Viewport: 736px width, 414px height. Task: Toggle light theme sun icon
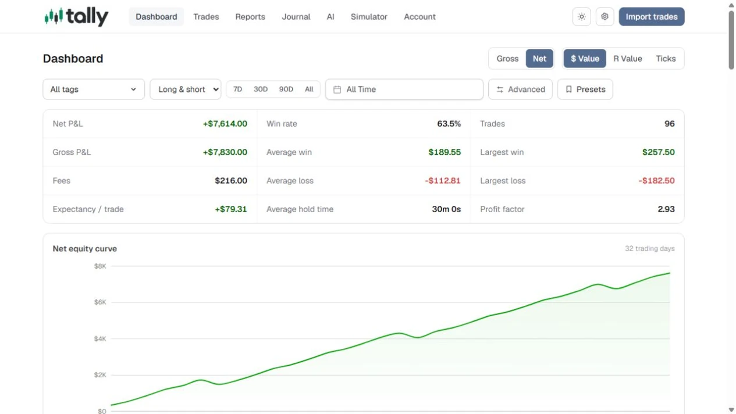click(581, 17)
